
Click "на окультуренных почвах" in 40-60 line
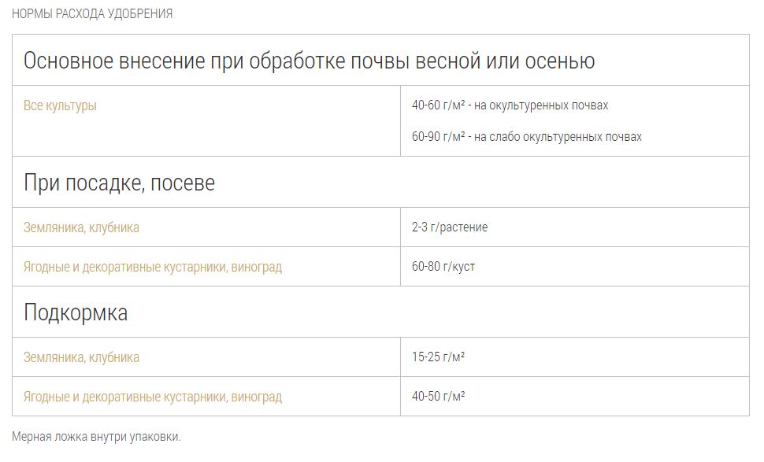[543, 105]
